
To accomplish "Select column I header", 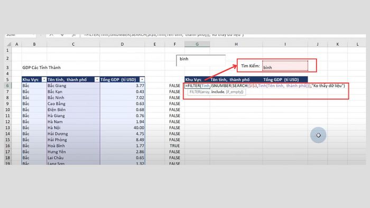I will point(285,44).
